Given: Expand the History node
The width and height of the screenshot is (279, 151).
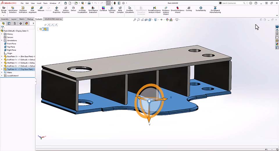Looking at the screenshot, I should [x=2, y=34].
